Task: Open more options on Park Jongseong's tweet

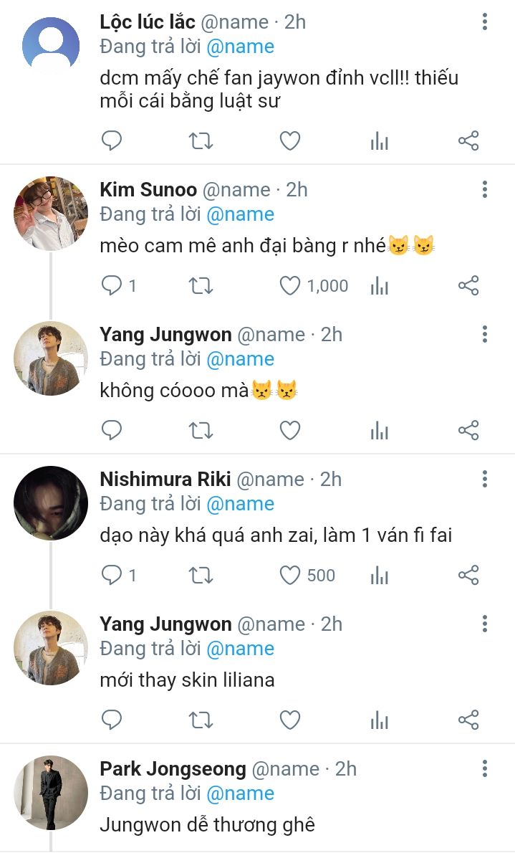Action: coord(485,769)
